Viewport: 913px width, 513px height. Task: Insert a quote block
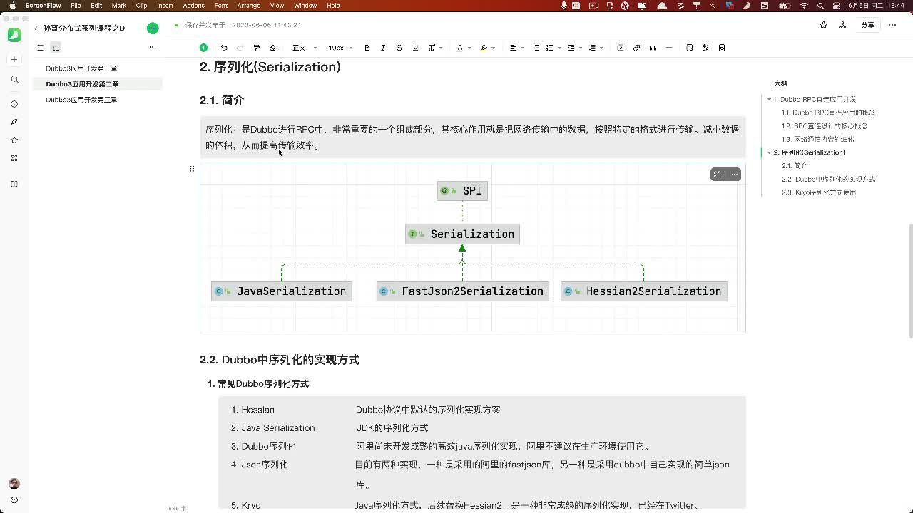[653, 48]
